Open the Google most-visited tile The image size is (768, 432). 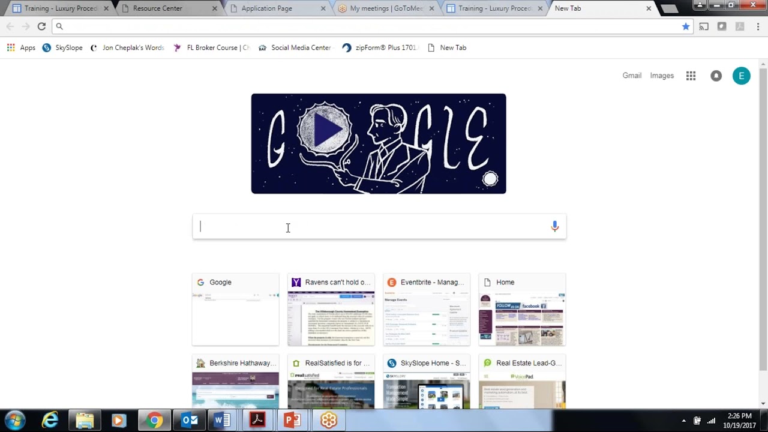pyautogui.click(x=235, y=310)
